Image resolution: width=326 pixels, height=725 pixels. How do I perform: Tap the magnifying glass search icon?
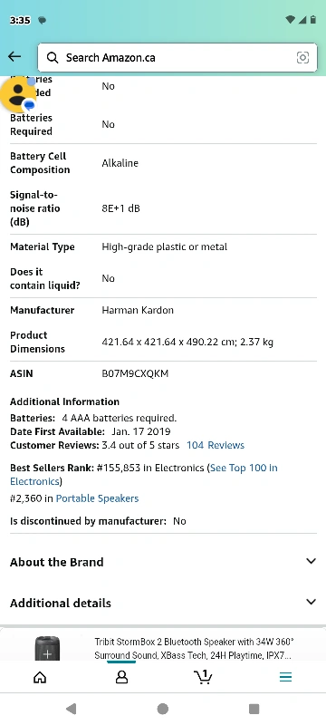coord(53,57)
